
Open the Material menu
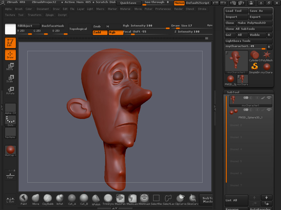pos(125,9)
